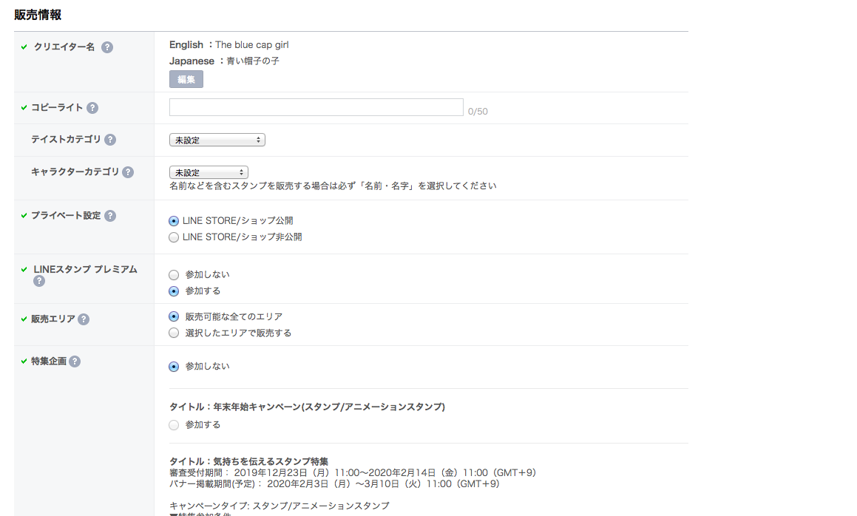Select 参加しない under LINEスタンプ プレミアム
This screenshot has height=516, width=857.
(x=174, y=275)
